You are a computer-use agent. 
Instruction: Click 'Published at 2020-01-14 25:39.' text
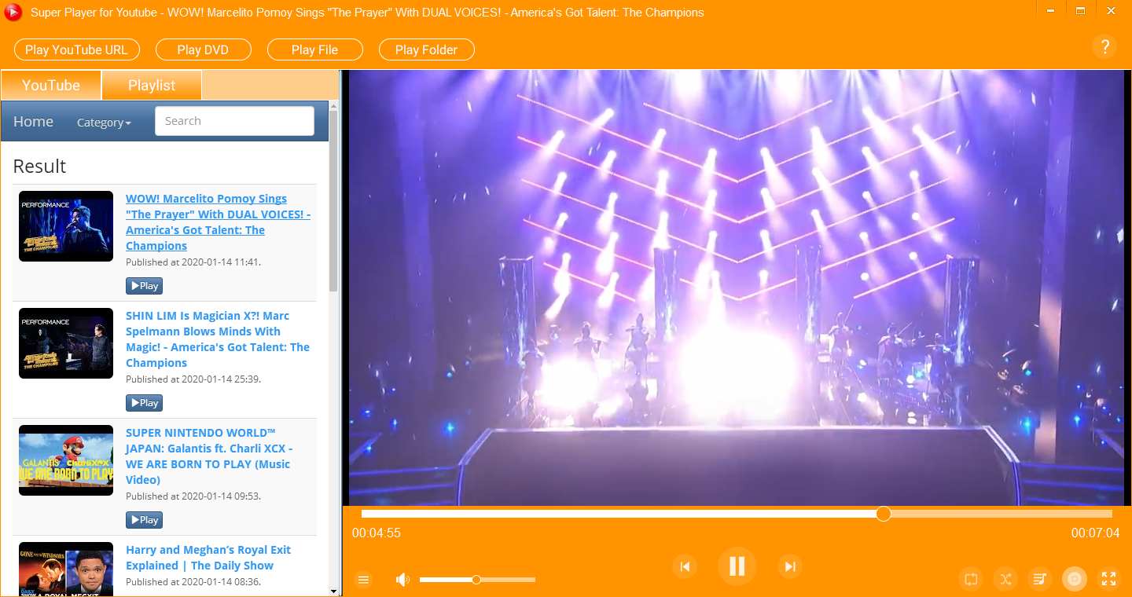coord(193,379)
